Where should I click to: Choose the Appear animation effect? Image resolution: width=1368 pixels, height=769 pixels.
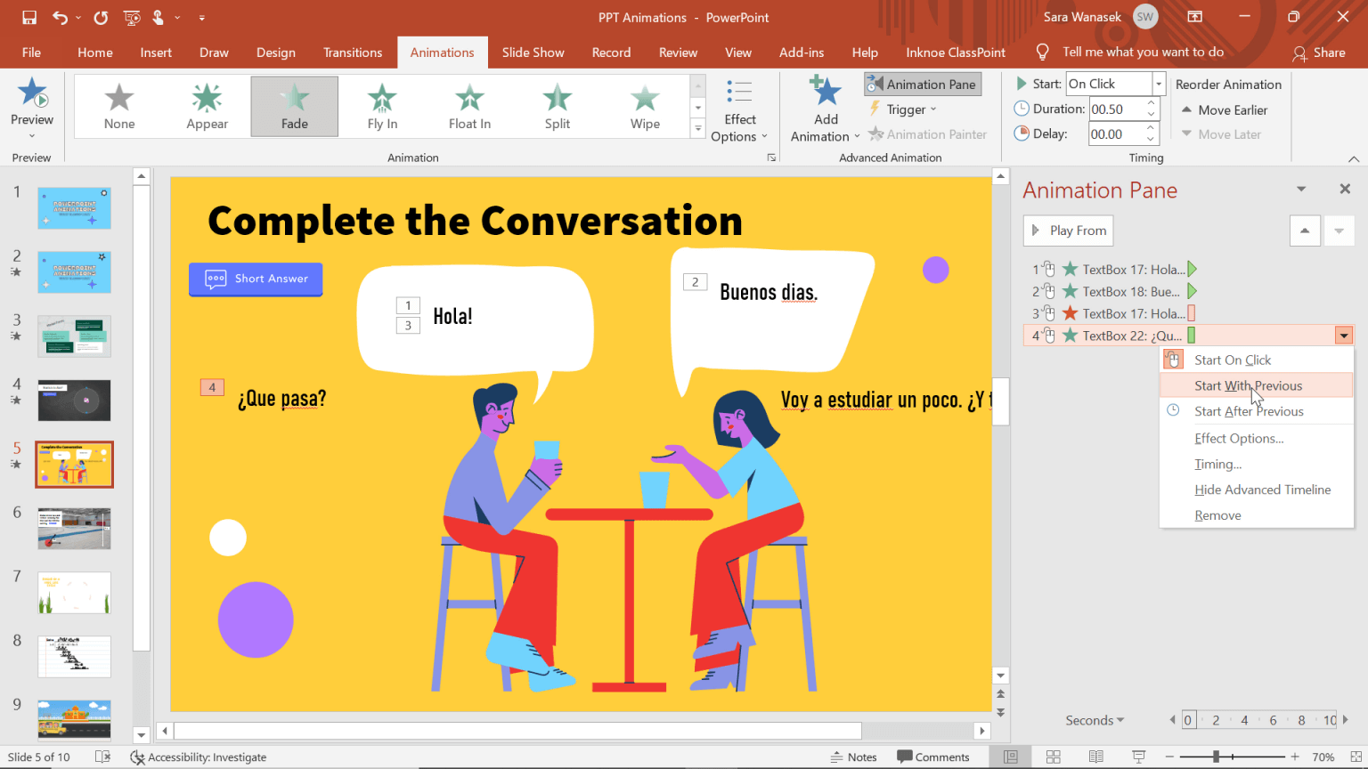(x=207, y=106)
